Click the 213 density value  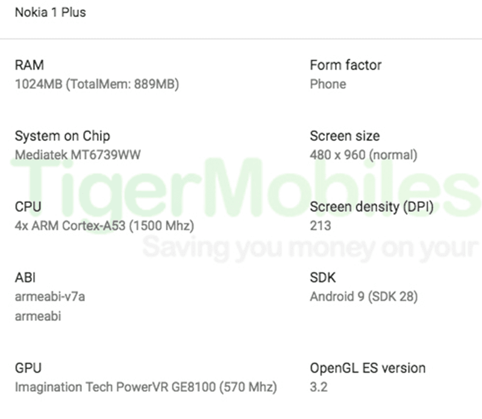point(320,226)
